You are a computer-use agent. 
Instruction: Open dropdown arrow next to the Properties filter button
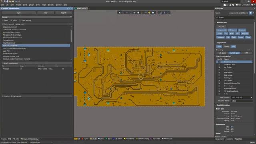[254, 13]
